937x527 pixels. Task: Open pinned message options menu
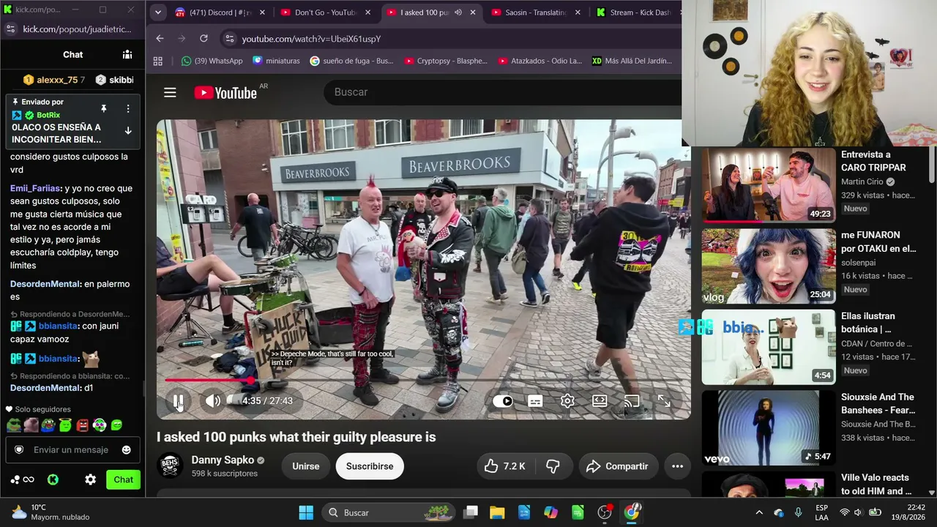point(128,108)
